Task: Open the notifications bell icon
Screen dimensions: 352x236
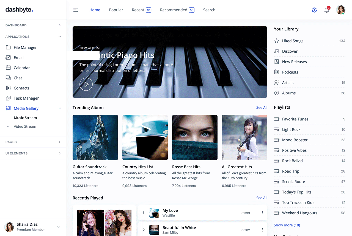Action: coord(327,10)
